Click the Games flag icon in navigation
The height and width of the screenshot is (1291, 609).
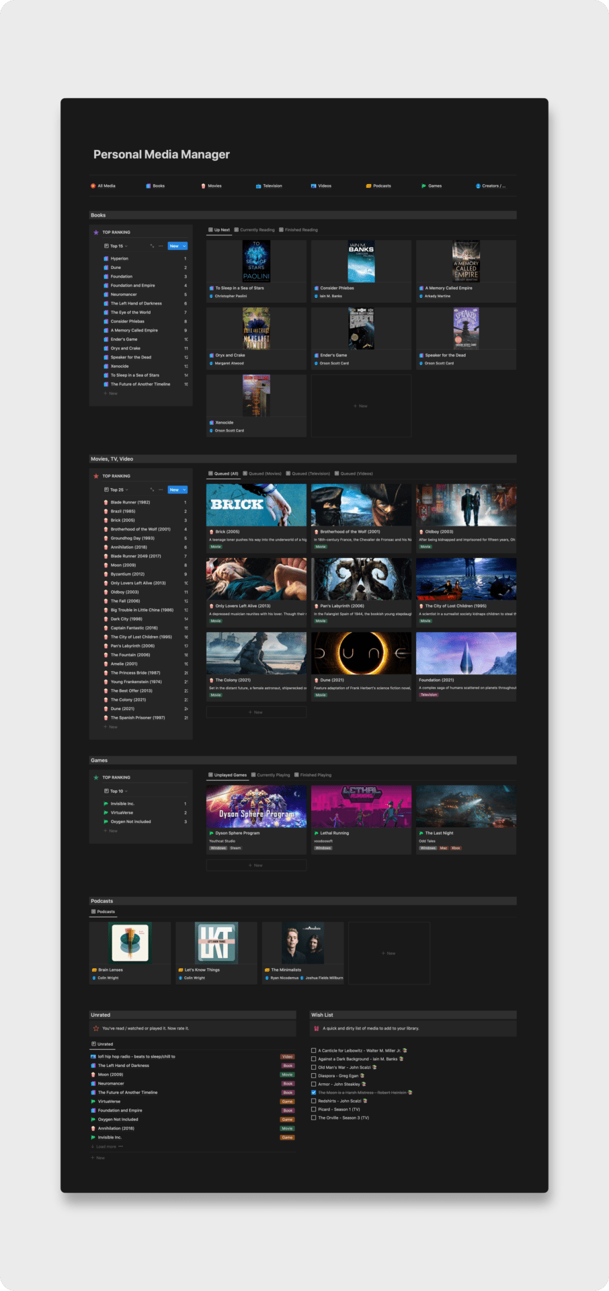(x=423, y=186)
